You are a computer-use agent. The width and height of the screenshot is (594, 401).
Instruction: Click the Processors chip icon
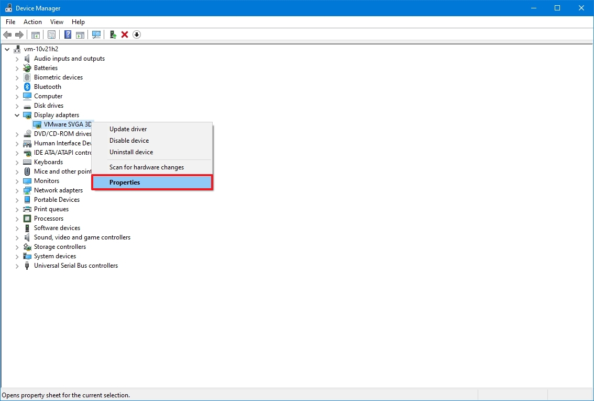pyautogui.click(x=27, y=219)
